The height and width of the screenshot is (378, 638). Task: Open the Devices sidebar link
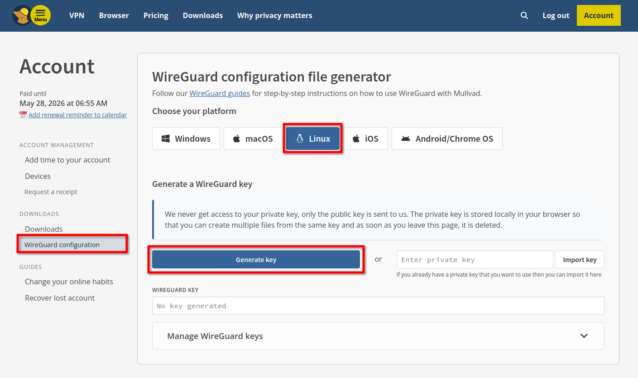38,176
